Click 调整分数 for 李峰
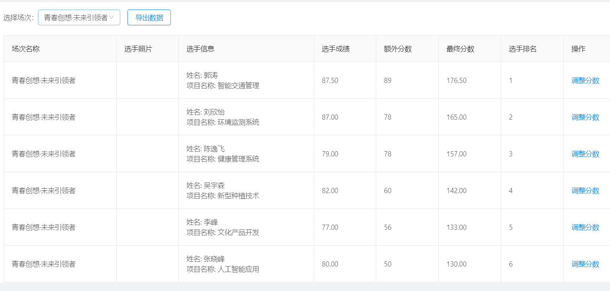 pyautogui.click(x=585, y=227)
